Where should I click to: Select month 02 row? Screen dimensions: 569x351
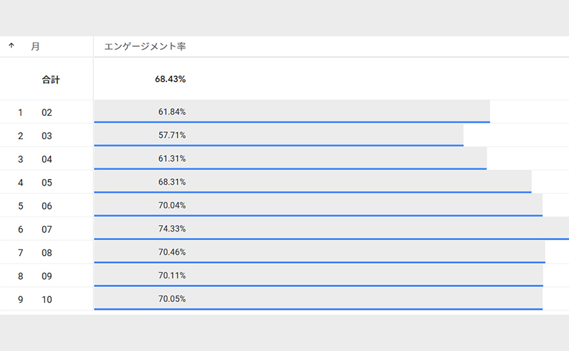click(x=47, y=112)
